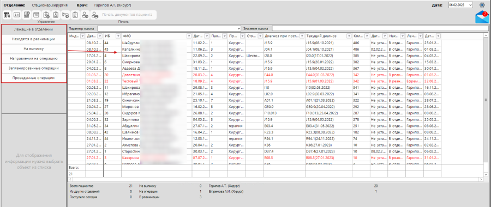Select the red Тестовый patient row
491x207 pixels.
coord(254,81)
